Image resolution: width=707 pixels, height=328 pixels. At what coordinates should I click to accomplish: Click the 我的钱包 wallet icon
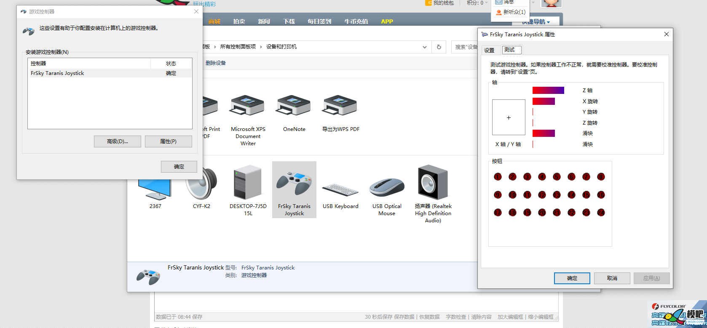[x=428, y=3]
